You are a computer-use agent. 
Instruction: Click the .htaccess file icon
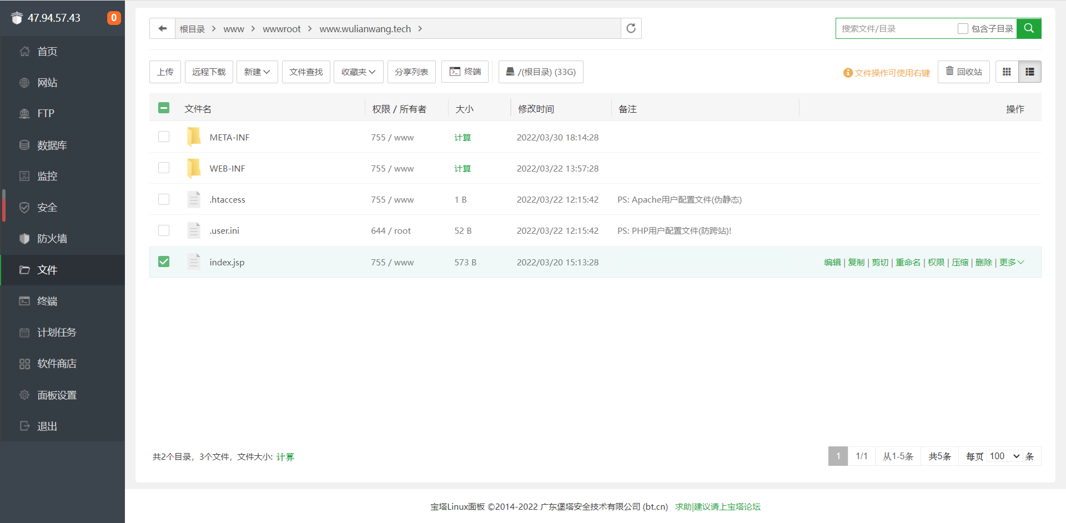[x=194, y=199]
